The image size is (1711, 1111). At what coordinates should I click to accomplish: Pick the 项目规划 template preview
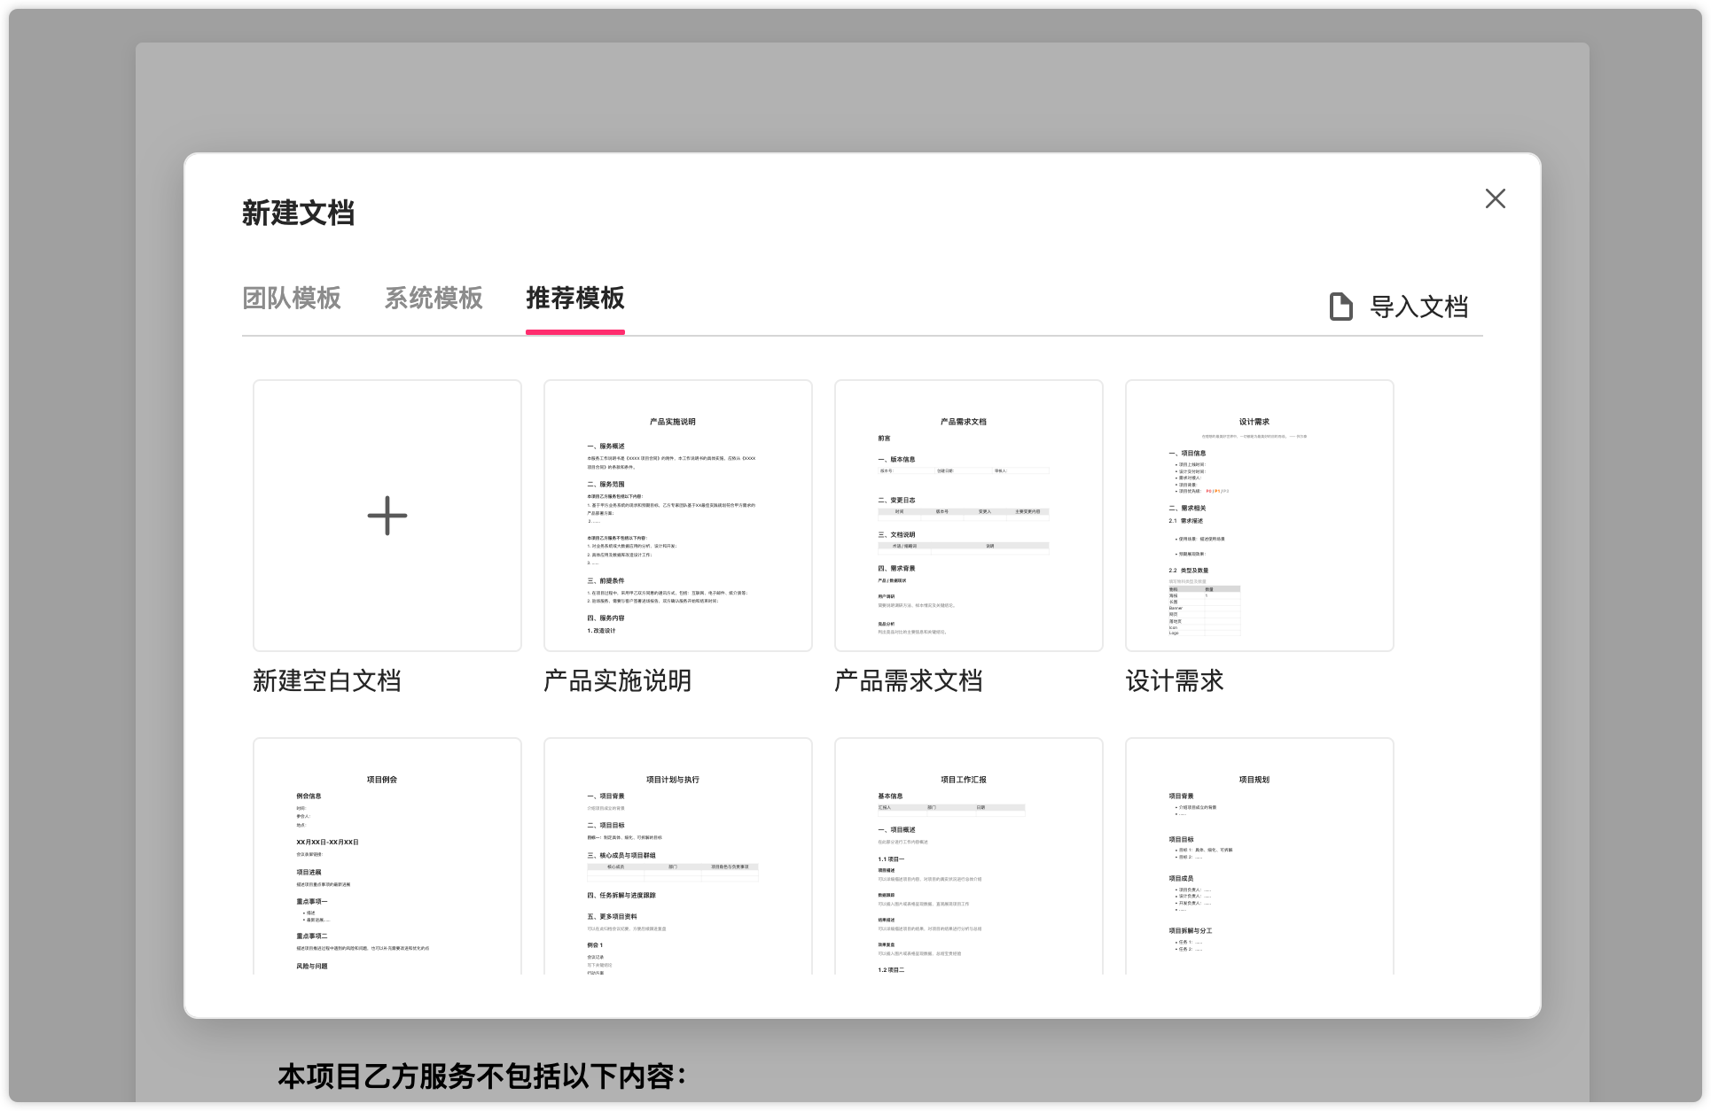1259,856
